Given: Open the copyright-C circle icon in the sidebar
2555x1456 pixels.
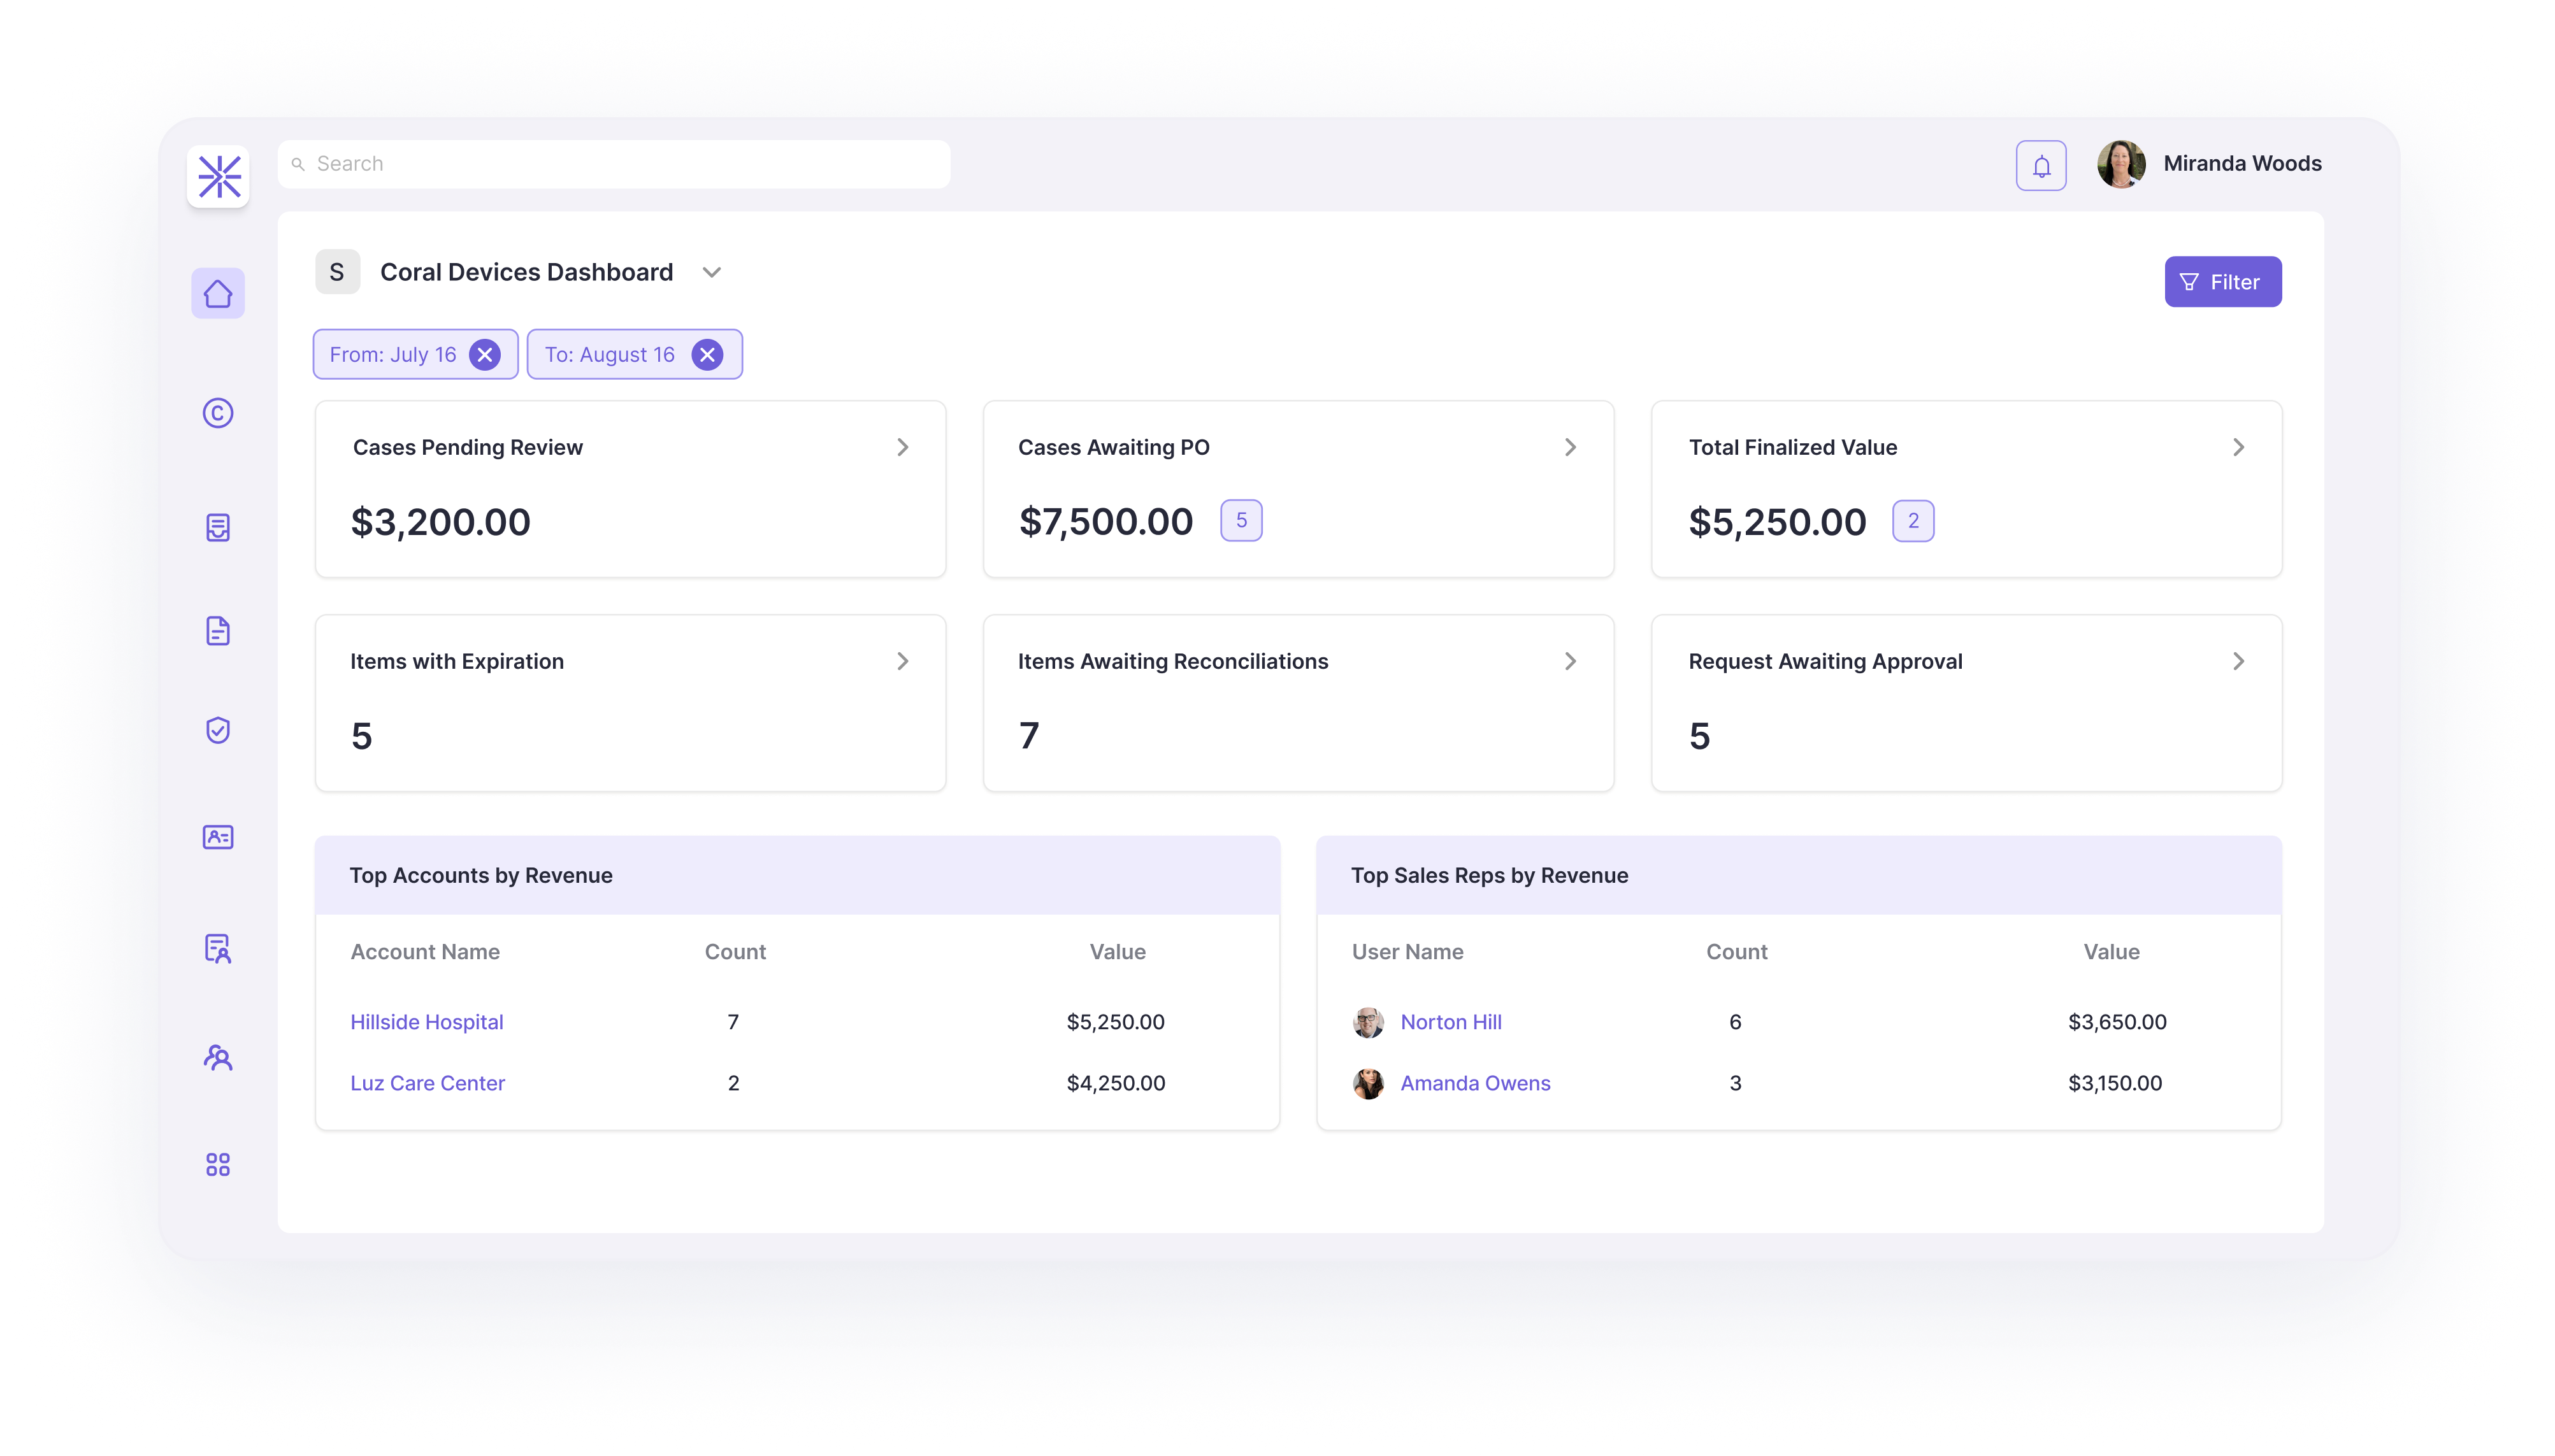Looking at the screenshot, I should click(218, 413).
